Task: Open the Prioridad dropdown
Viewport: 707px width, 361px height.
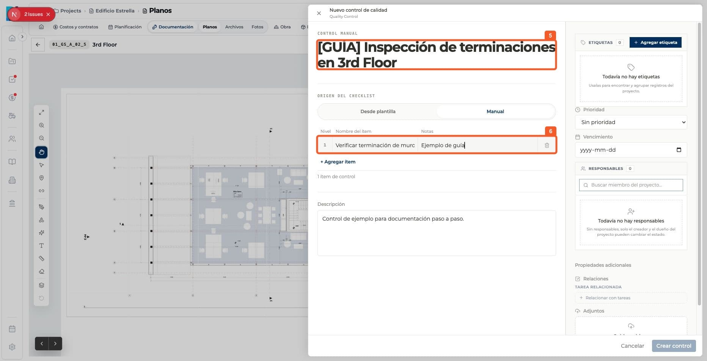Action: point(631,122)
